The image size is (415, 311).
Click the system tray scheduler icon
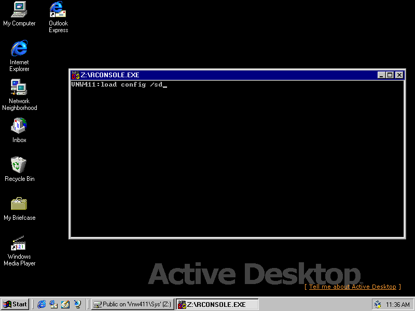coord(378,304)
